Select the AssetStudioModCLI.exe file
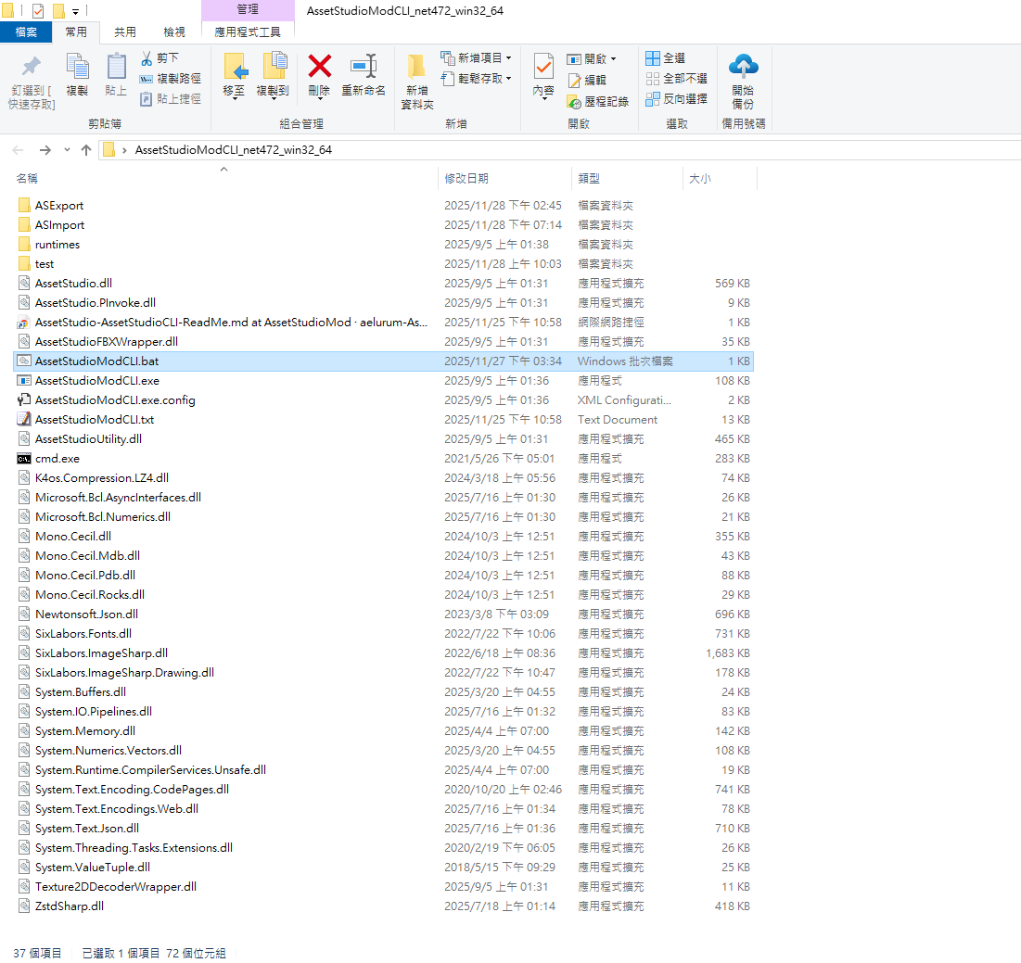 point(96,381)
